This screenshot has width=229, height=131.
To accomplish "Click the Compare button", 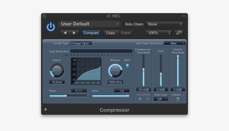I will click(x=91, y=33).
